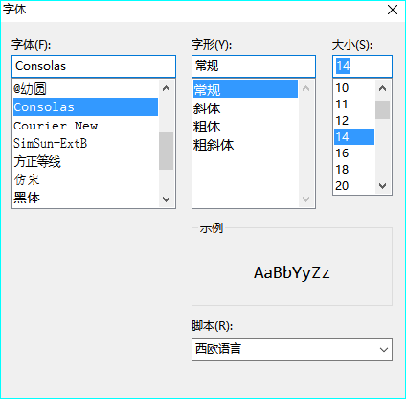Image resolution: width=406 pixels, height=399 pixels.
Task: Select 方正等线 font entry
Action: [x=85, y=161]
